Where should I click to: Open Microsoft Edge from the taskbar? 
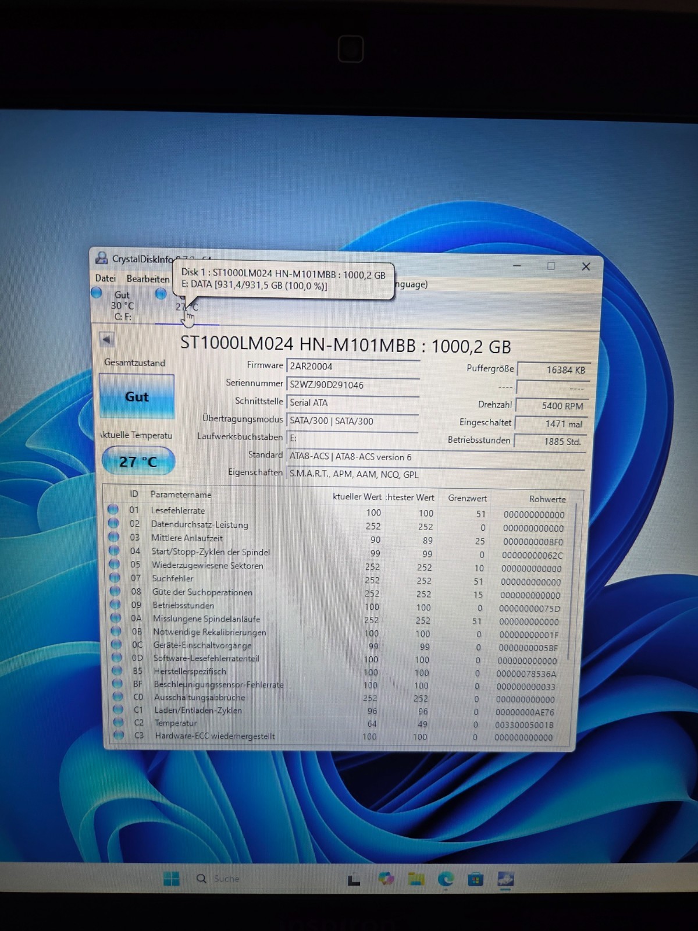446,879
